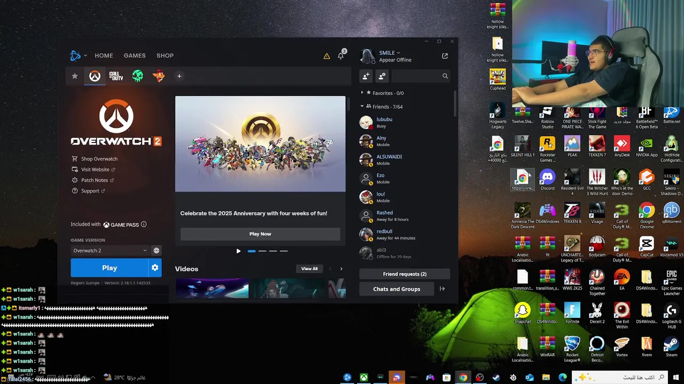Open the Snapchat desktop shortcut

(523, 314)
